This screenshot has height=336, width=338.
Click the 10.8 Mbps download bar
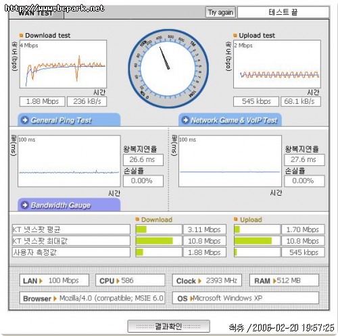(x=159, y=241)
